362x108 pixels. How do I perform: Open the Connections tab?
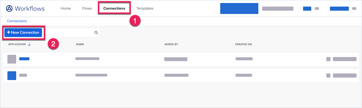[x=114, y=8]
